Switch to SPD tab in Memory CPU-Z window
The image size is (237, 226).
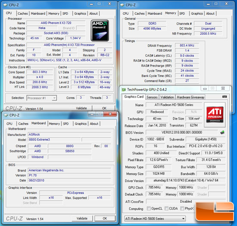click(x=182, y=13)
